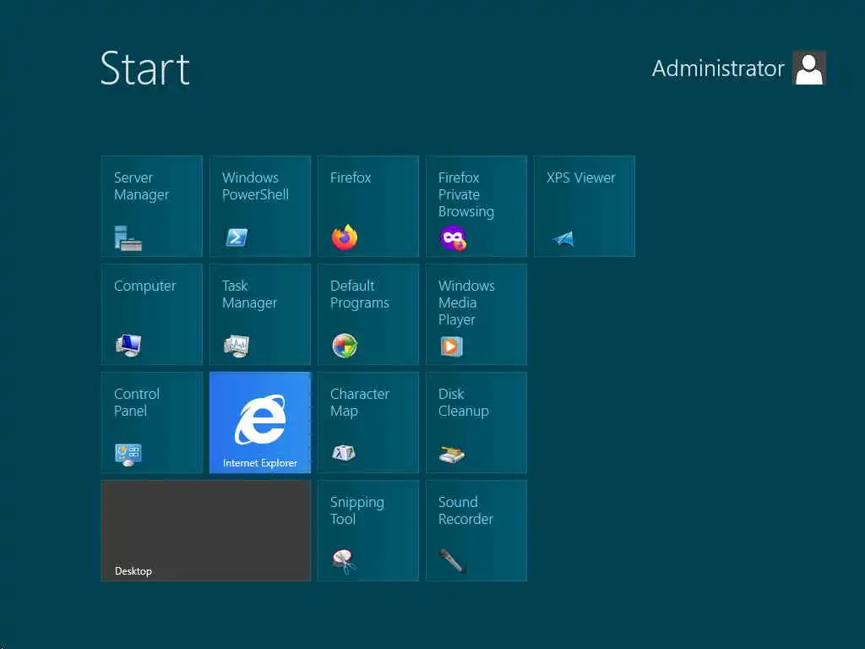Open the Control Panel icon
This screenshot has width=865, height=649.
pos(128,454)
